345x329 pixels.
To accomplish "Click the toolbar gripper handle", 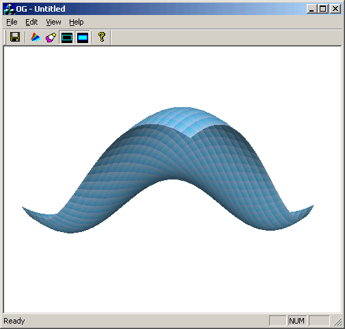I will click(x=5, y=37).
